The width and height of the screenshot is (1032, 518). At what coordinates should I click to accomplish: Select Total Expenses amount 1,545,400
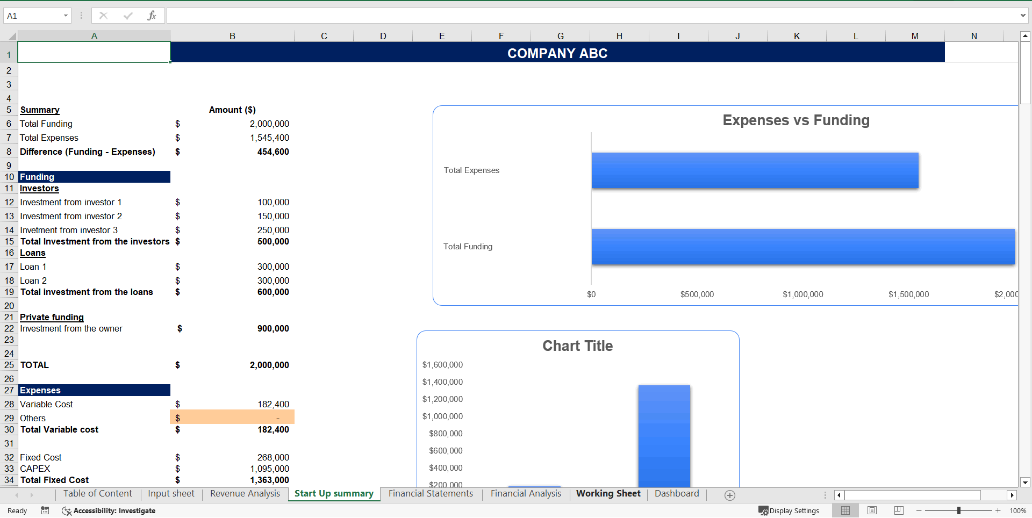click(x=232, y=138)
